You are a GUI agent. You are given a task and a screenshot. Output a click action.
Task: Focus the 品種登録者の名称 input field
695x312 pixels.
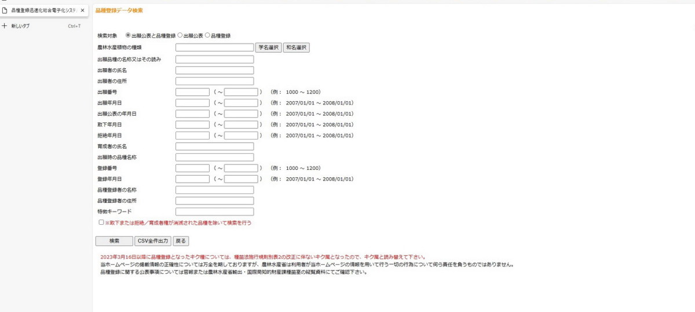pos(215,190)
